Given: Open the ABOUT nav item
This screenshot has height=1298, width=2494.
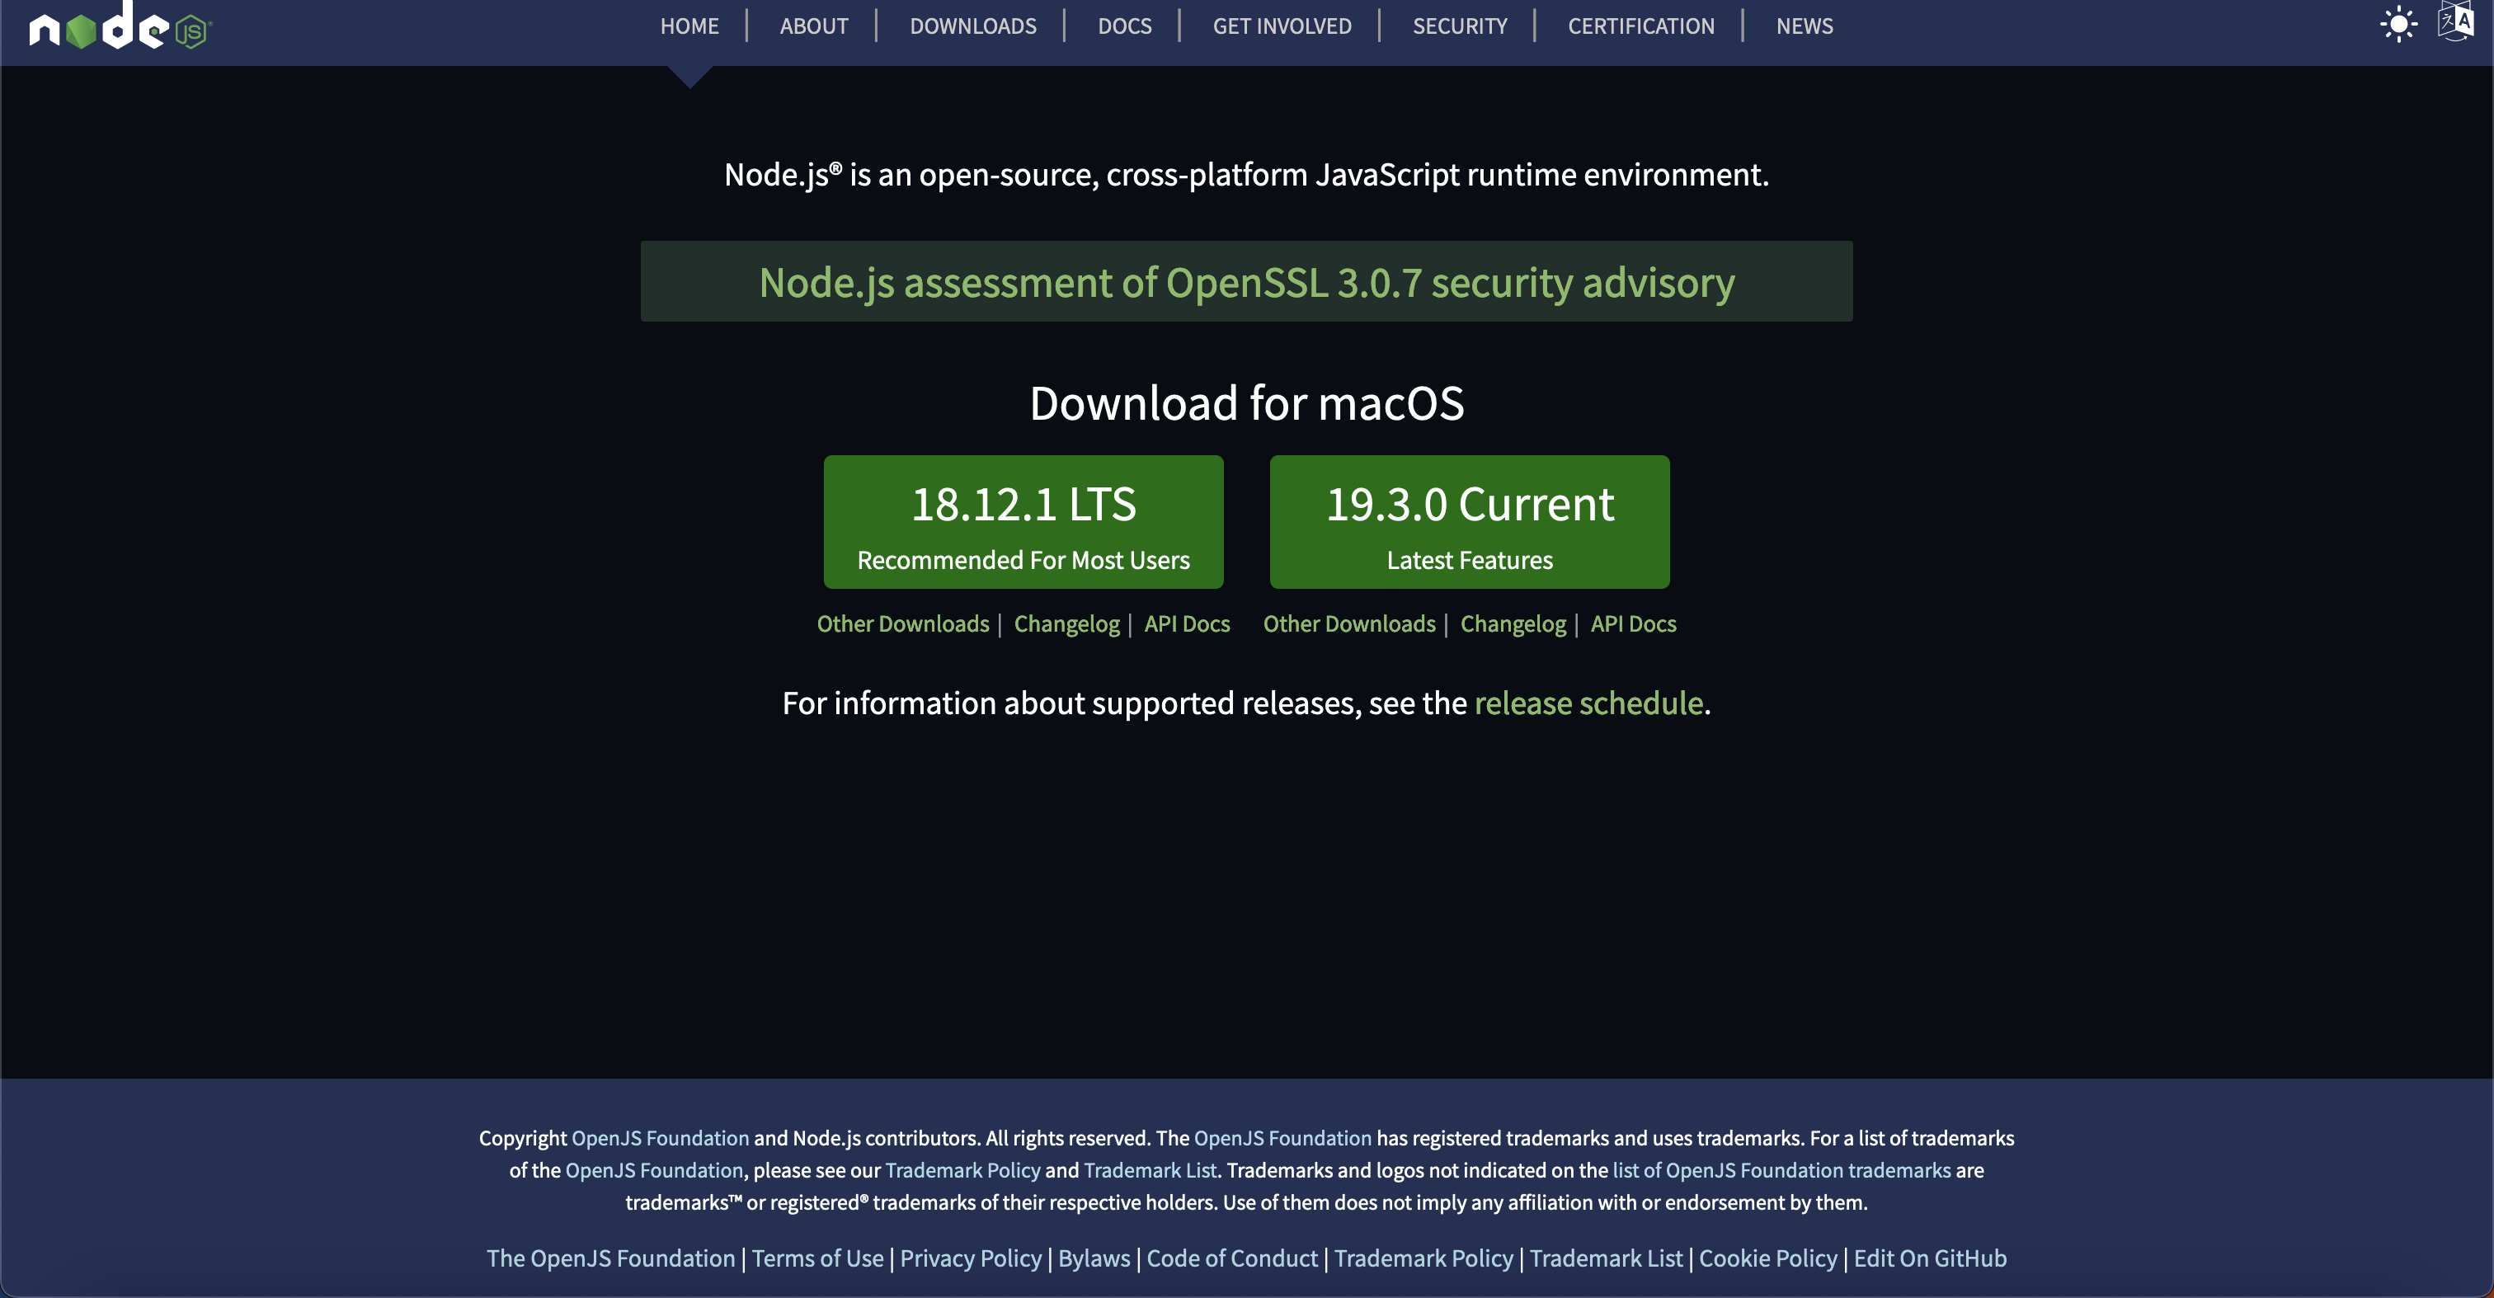Looking at the screenshot, I should [813, 26].
